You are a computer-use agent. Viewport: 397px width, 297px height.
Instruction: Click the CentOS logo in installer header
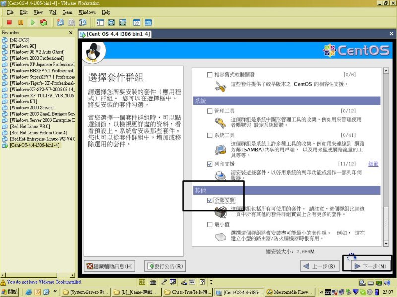point(356,50)
